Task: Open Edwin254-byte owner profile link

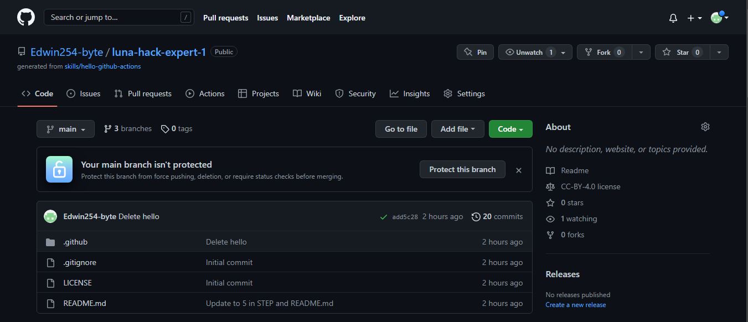Action: [x=66, y=52]
